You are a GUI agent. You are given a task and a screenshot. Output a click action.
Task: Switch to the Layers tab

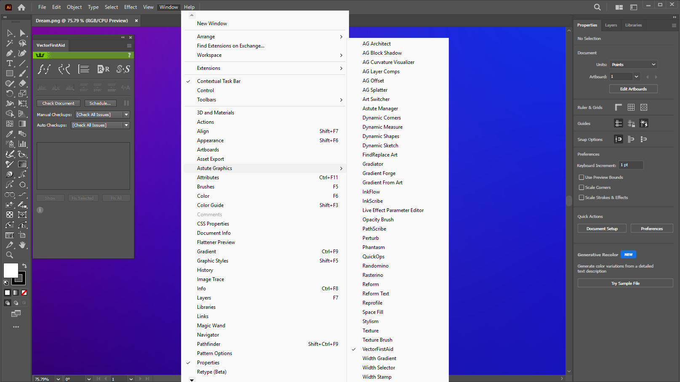[x=611, y=25]
